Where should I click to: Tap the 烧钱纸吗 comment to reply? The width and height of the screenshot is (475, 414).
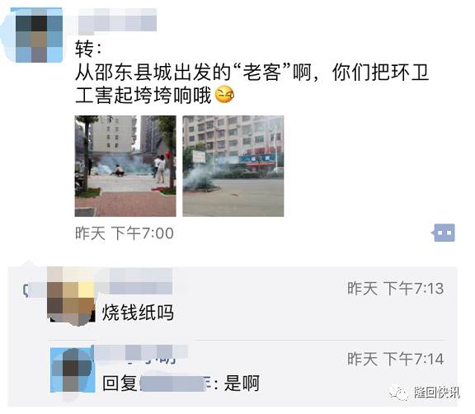[x=138, y=313]
